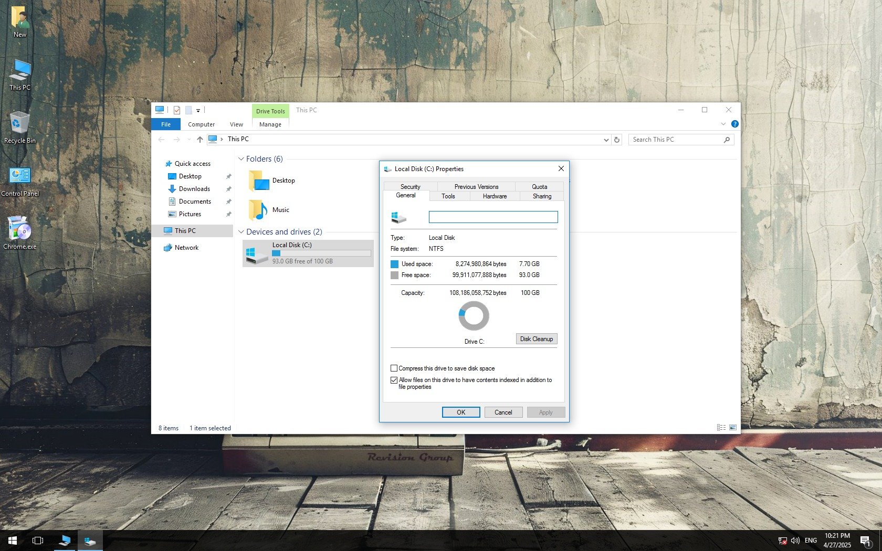Open the Explorer help question mark icon
Screen dimensions: 882x551
point(734,124)
